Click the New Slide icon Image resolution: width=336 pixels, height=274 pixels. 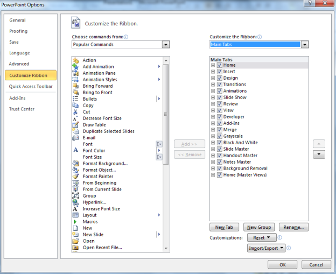coord(75,234)
